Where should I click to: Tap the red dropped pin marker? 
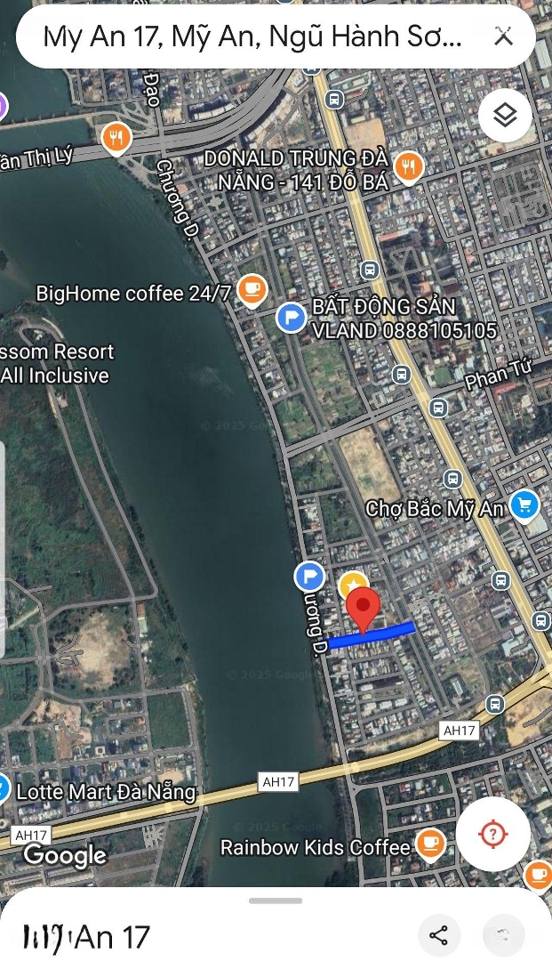(x=364, y=610)
